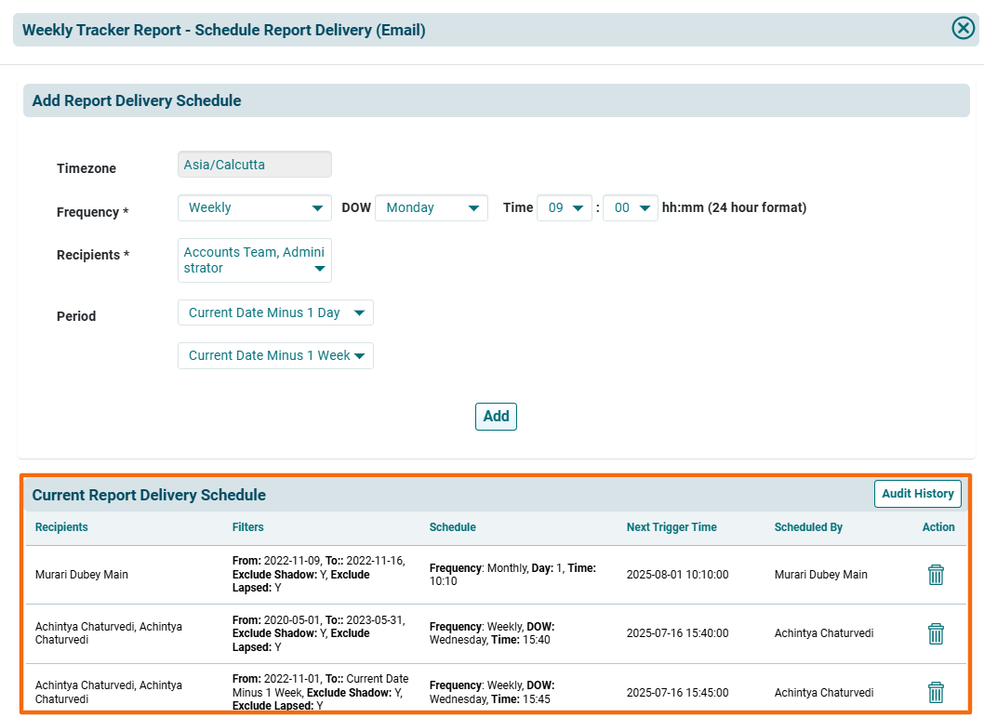Close the Schedule Report Delivery dialog
This screenshot has width=984, height=718.
click(963, 29)
